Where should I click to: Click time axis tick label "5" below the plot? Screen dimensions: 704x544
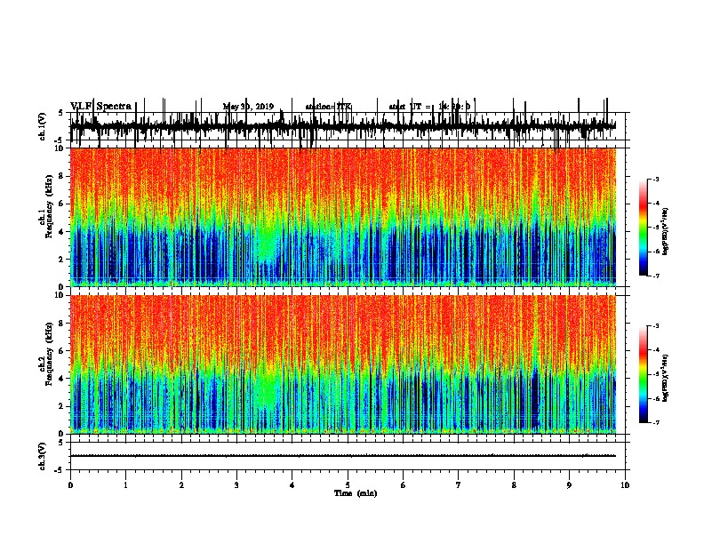tap(348, 485)
